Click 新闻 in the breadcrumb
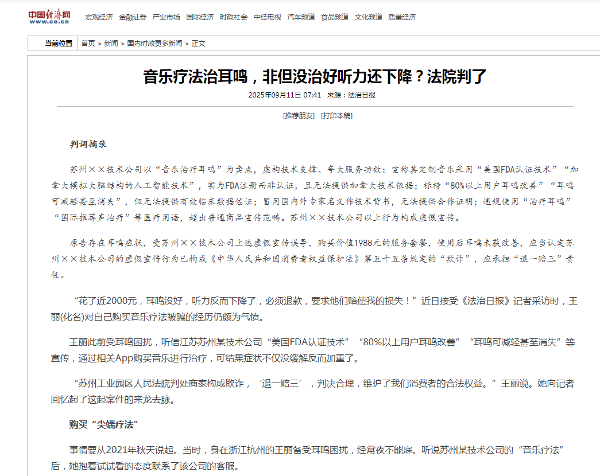 [x=111, y=43]
